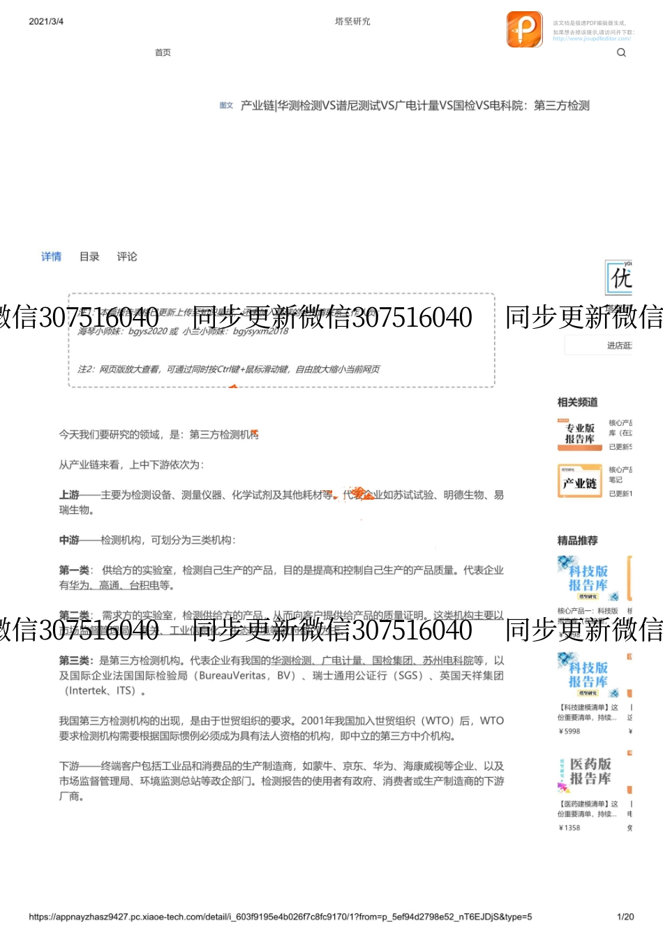
Task: Open the article title 产业链|华测检测VS谱尼测试
Action: [413, 106]
